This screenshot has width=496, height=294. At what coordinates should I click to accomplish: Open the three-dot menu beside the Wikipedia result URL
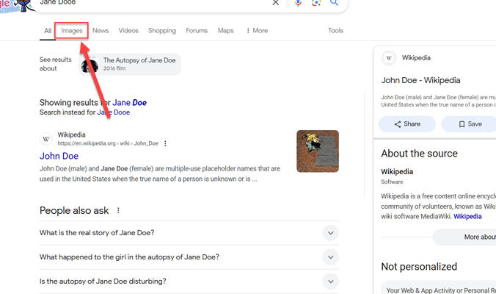[165, 143]
